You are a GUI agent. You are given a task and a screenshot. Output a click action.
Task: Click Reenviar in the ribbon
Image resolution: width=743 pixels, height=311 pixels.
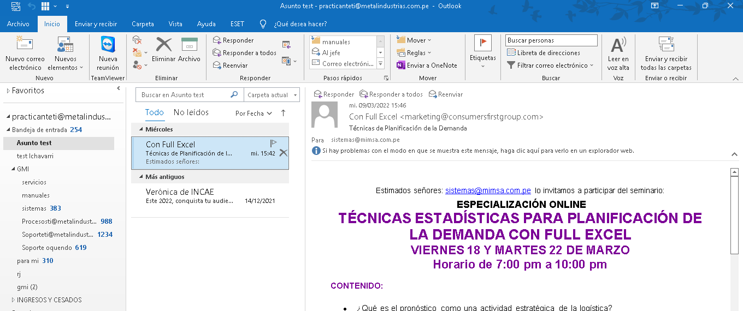coord(231,65)
